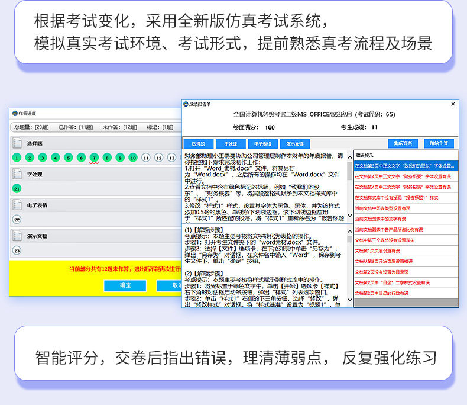Image resolution: width=467 pixels, height=405 pixels.
Task: Select error 当前文档图表中的文字有误
Action: click(406, 219)
